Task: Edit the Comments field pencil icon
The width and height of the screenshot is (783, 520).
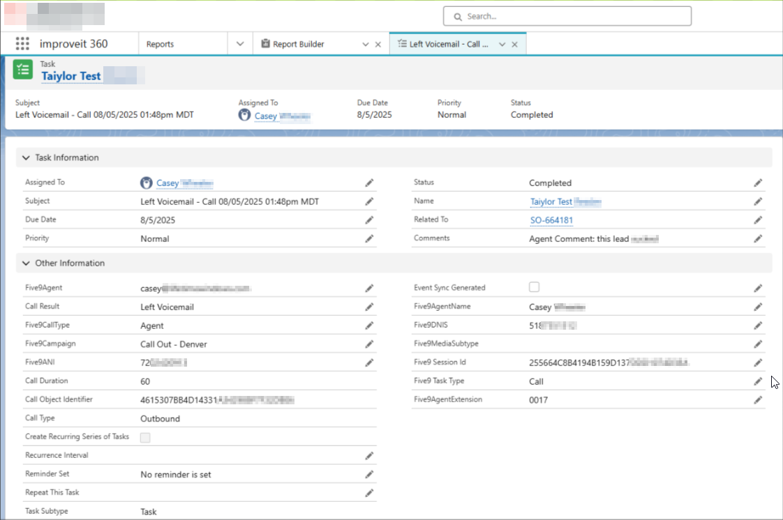Action: tap(758, 239)
